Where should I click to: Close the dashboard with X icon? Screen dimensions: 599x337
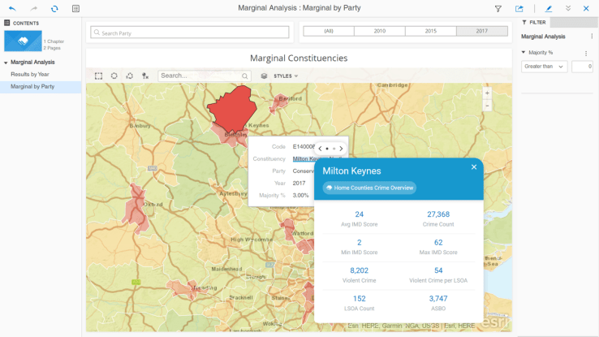[586, 8]
